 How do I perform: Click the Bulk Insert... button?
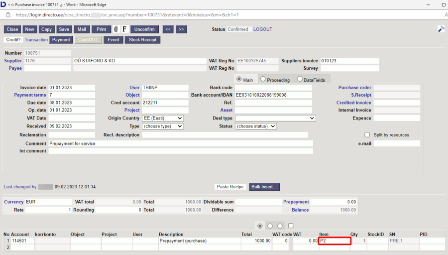pos(264,187)
